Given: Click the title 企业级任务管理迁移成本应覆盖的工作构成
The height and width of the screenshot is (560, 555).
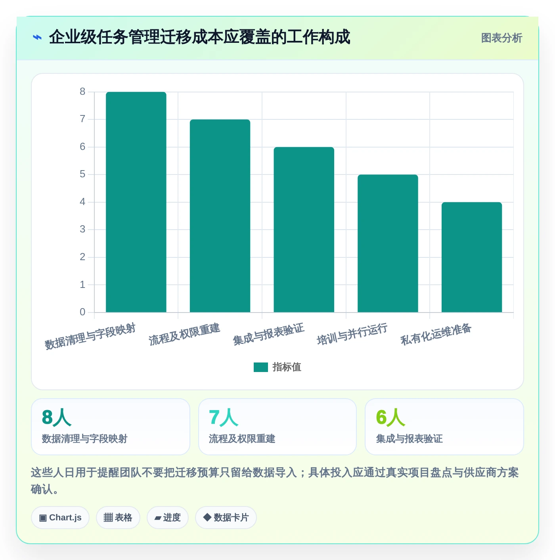Looking at the screenshot, I should [x=199, y=37].
